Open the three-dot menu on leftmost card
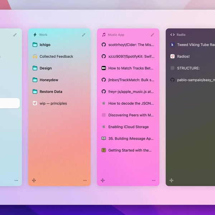This screenshot has height=215, width=215. [x=16, y=180]
